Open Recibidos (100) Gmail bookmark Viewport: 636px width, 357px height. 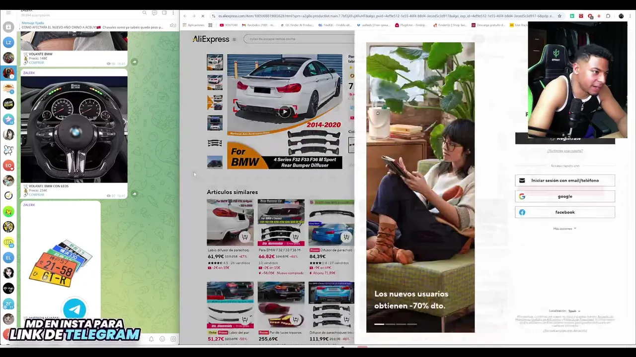click(x=258, y=25)
